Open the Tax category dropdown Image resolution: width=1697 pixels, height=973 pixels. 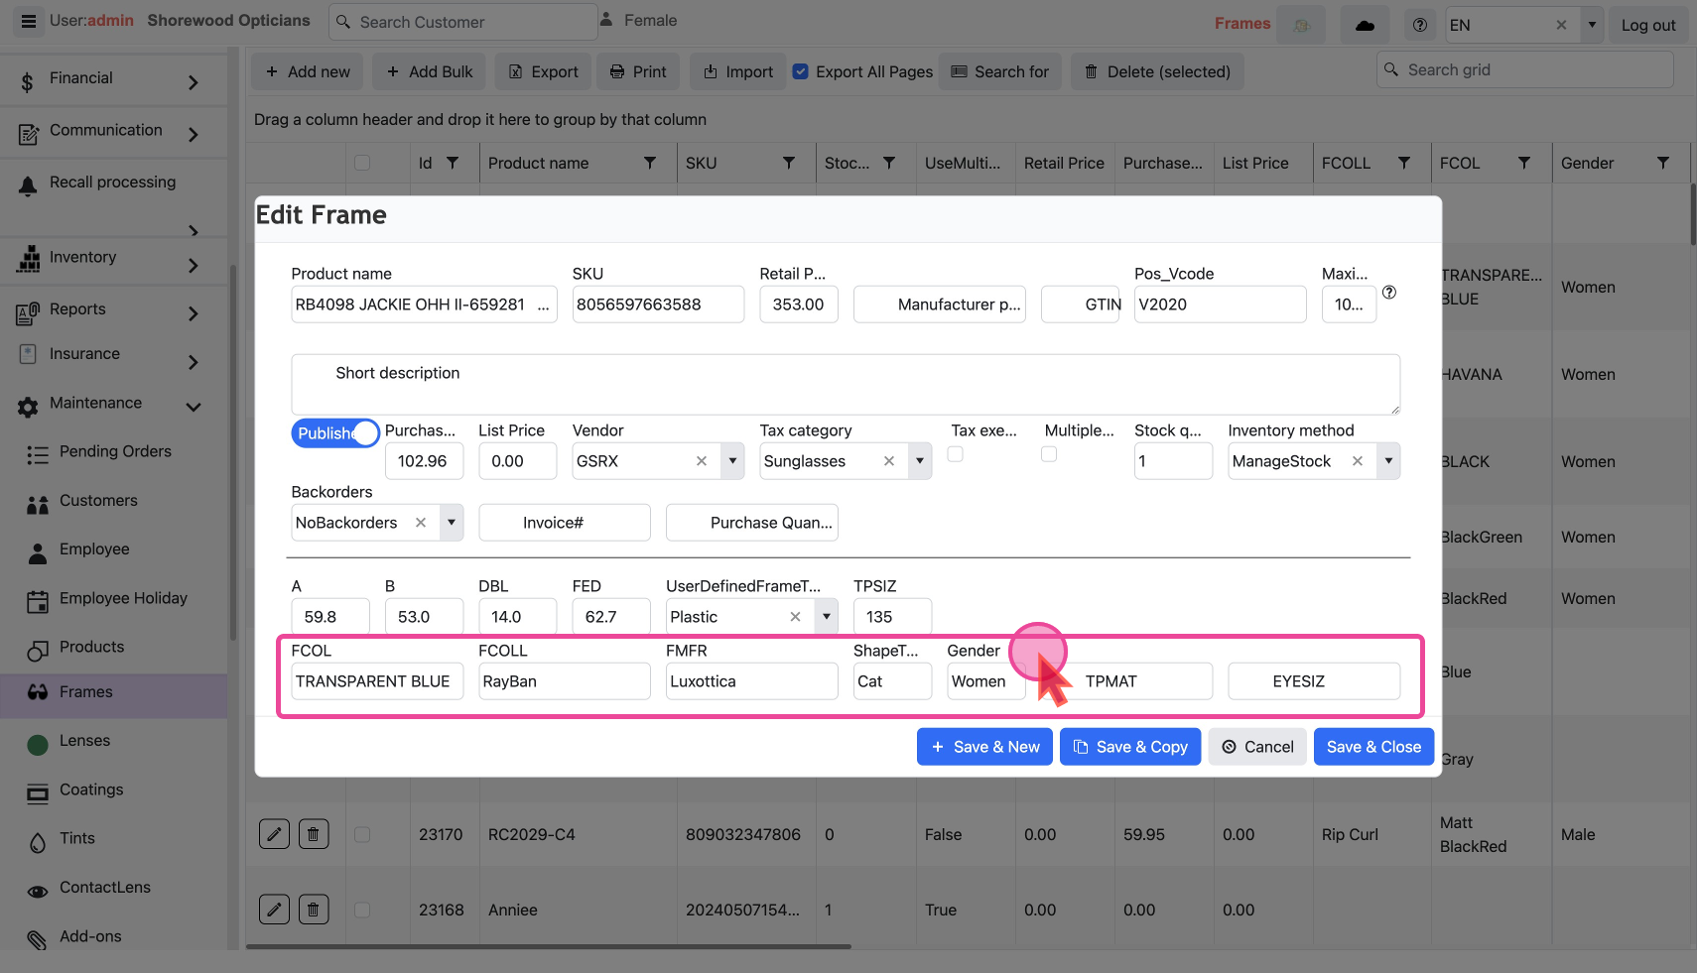pyautogui.click(x=920, y=461)
